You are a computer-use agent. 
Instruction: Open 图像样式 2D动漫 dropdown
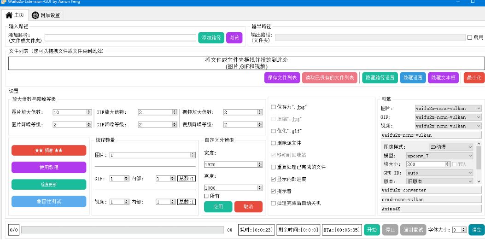pyautogui.click(x=451, y=147)
